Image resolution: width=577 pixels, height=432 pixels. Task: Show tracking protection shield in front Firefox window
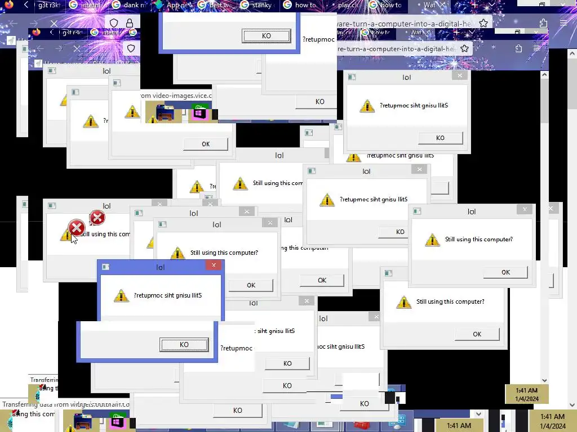pos(114,23)
